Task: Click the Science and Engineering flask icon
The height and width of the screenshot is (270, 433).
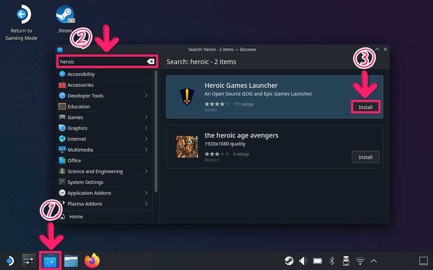Action: pos(62,171)
